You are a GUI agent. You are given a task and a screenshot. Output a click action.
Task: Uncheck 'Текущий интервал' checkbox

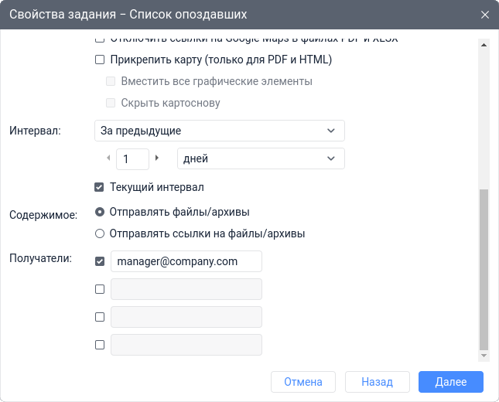click(x=99, y=187)
